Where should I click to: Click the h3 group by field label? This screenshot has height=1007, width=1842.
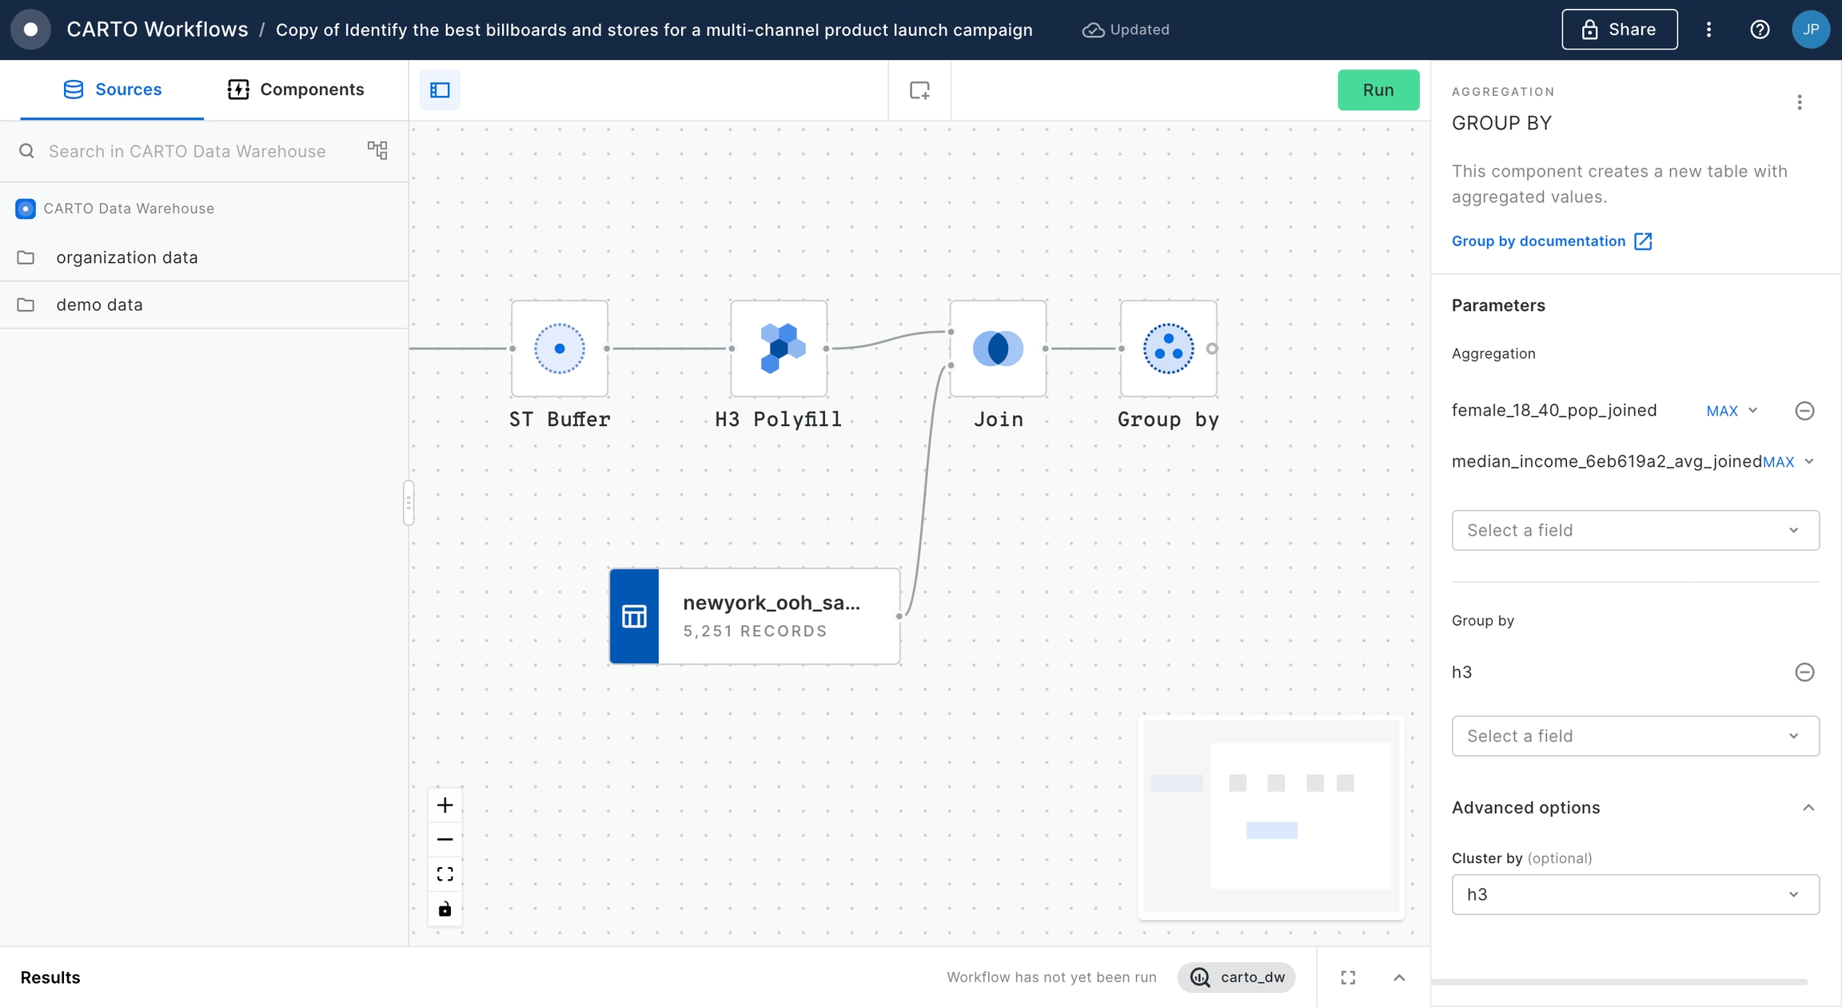point(1461,672)
